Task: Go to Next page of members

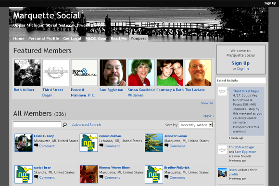Action: point(209,116)
